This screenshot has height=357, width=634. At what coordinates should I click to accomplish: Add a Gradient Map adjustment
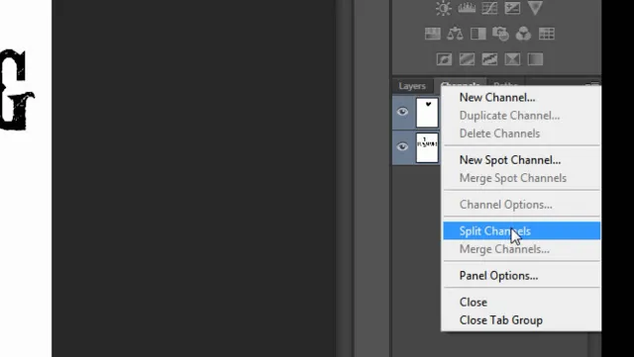(x=535, y=59)
